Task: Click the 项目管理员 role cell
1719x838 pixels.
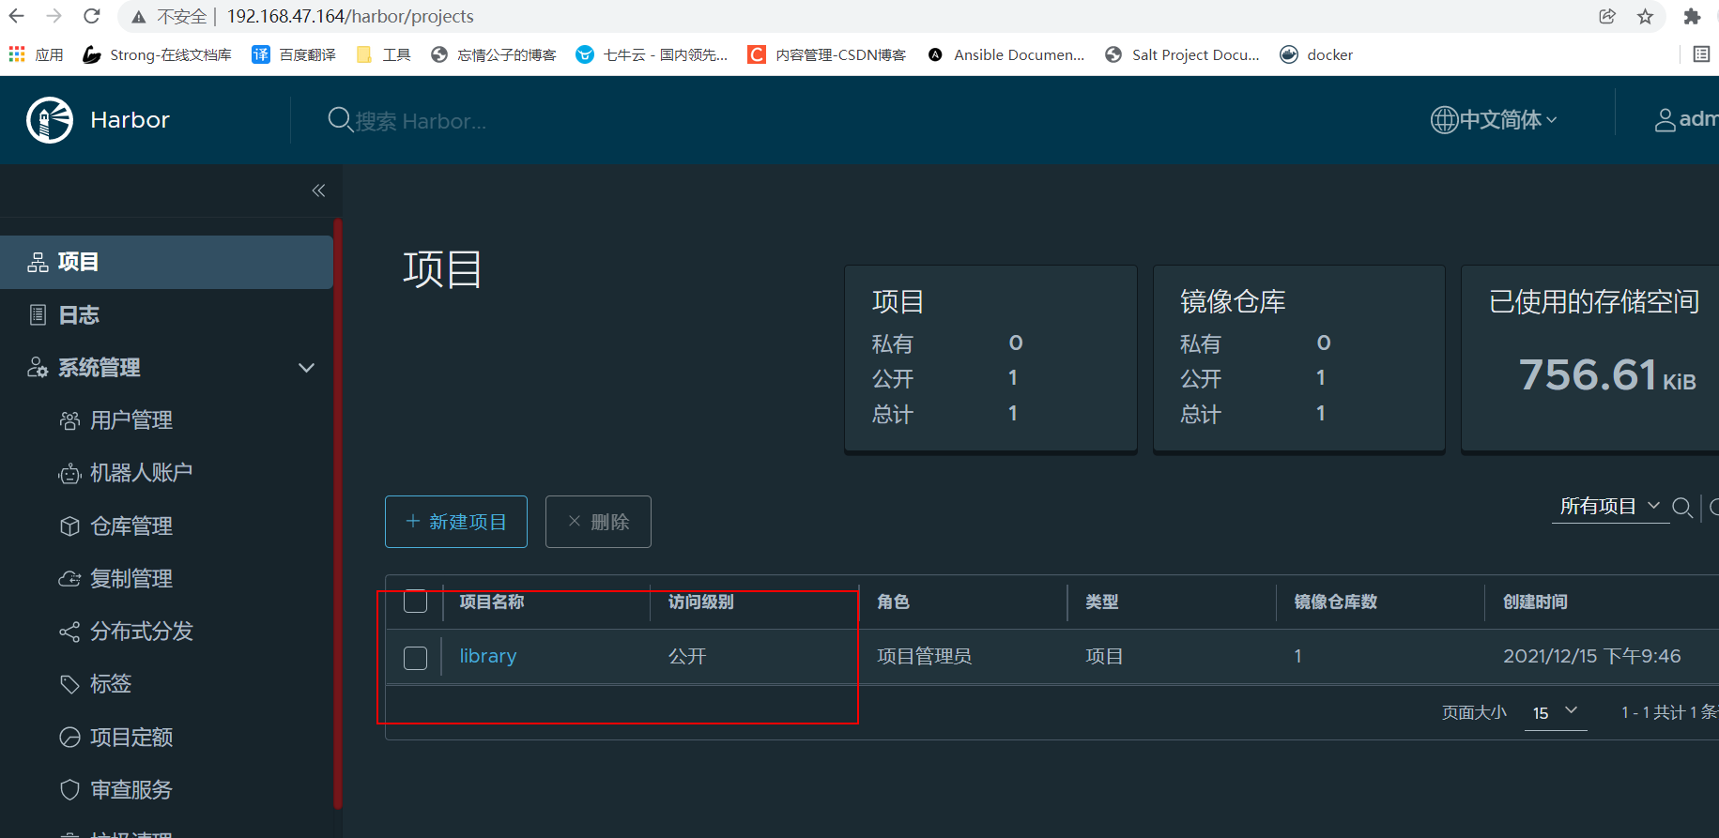Action: (x=924, y=656)
